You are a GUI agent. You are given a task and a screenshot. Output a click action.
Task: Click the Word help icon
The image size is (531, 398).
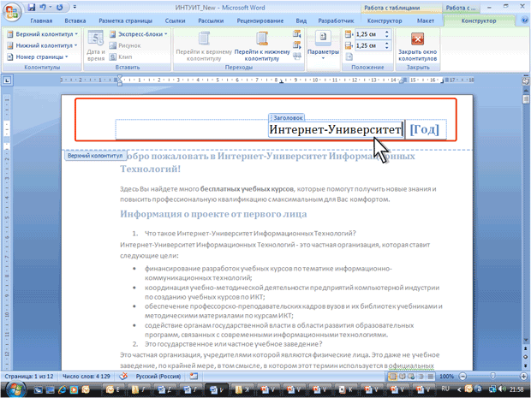tap(523, 21)
